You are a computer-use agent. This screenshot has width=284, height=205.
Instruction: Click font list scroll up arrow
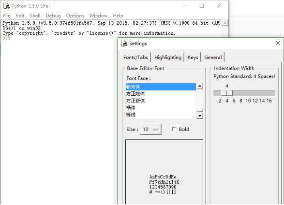pos(200,86)
